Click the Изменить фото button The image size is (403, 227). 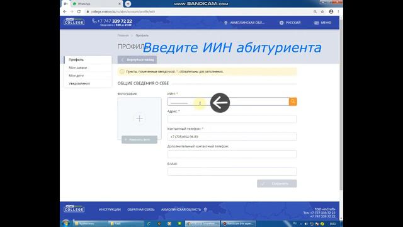[139, 139]
